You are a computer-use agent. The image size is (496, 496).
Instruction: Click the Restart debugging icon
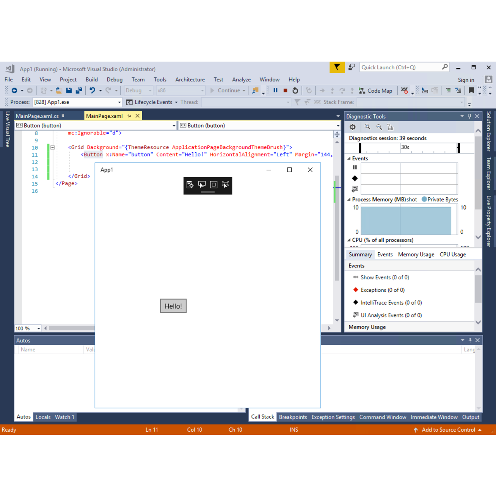point(295,90)
